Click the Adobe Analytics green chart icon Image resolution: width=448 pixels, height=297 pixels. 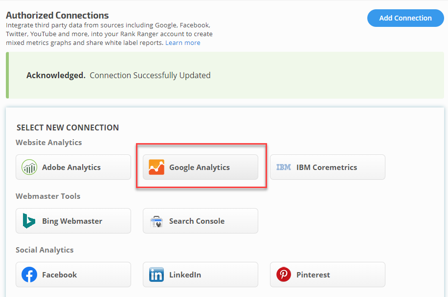29,167
